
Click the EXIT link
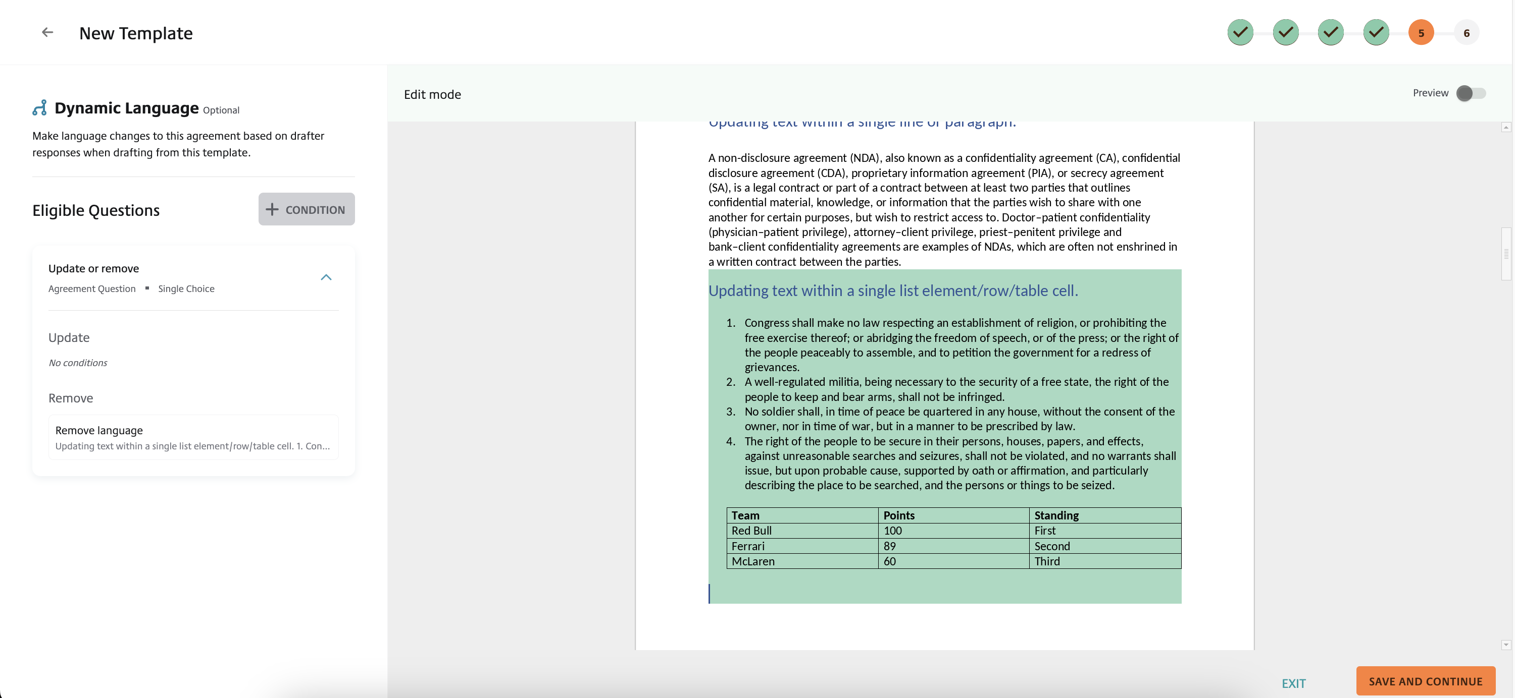(x=1293, y=683)
